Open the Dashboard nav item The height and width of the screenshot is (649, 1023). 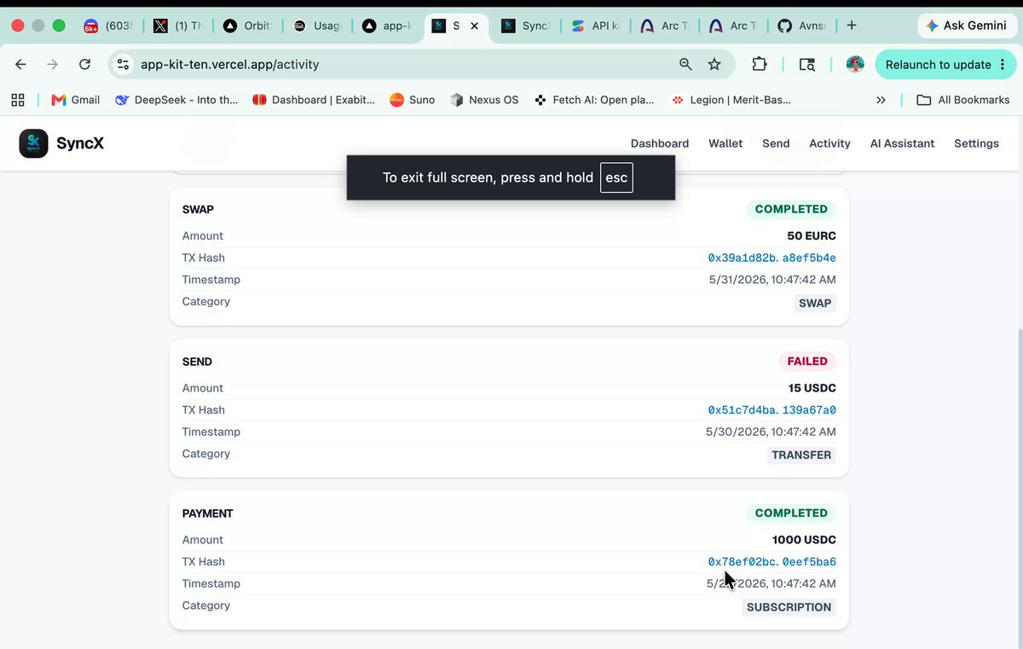coord(660,143)
